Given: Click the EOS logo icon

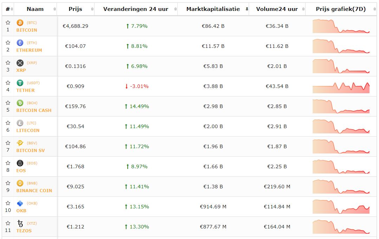Looking at the screenshot, I should (x=20, y=163).
